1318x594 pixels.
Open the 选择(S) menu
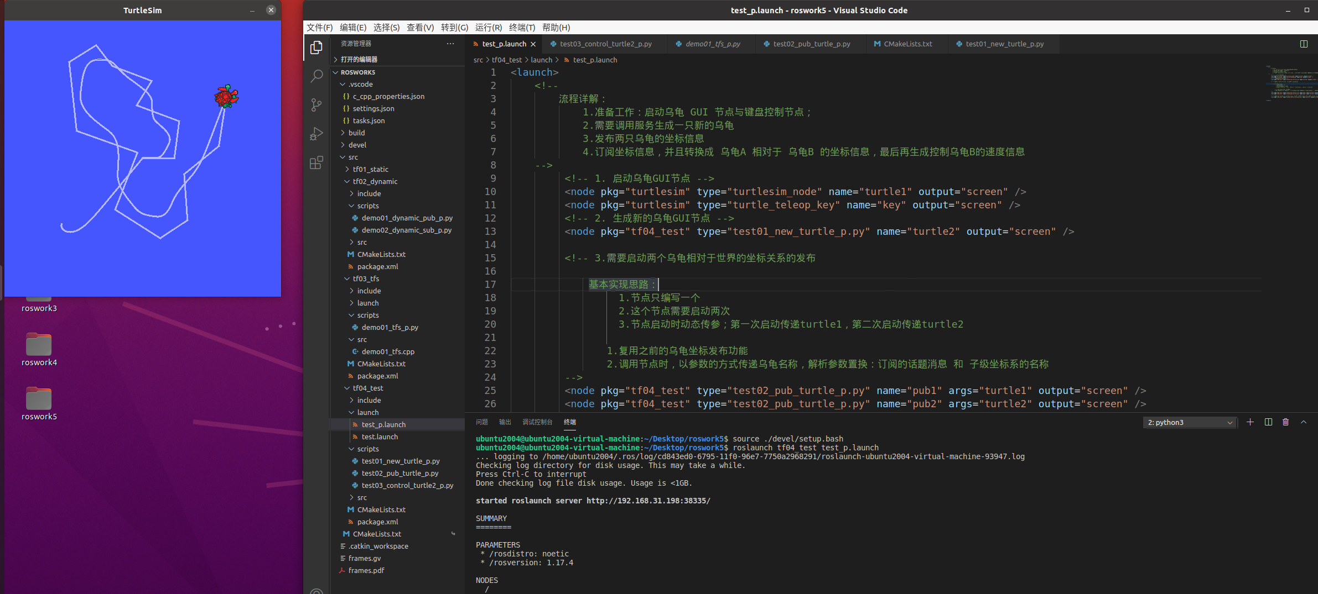click(x=386, y=28)
